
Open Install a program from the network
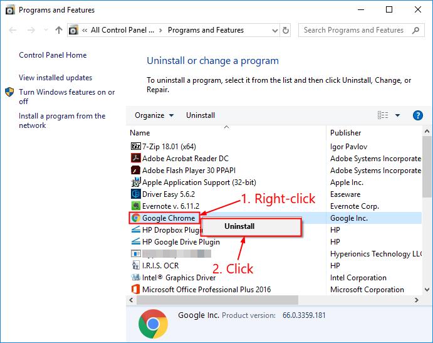[62, 120]
